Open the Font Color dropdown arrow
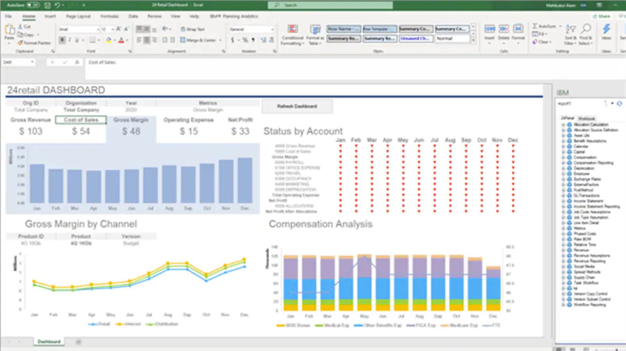Screen dimensions: 626x351 tap(127, 40)
